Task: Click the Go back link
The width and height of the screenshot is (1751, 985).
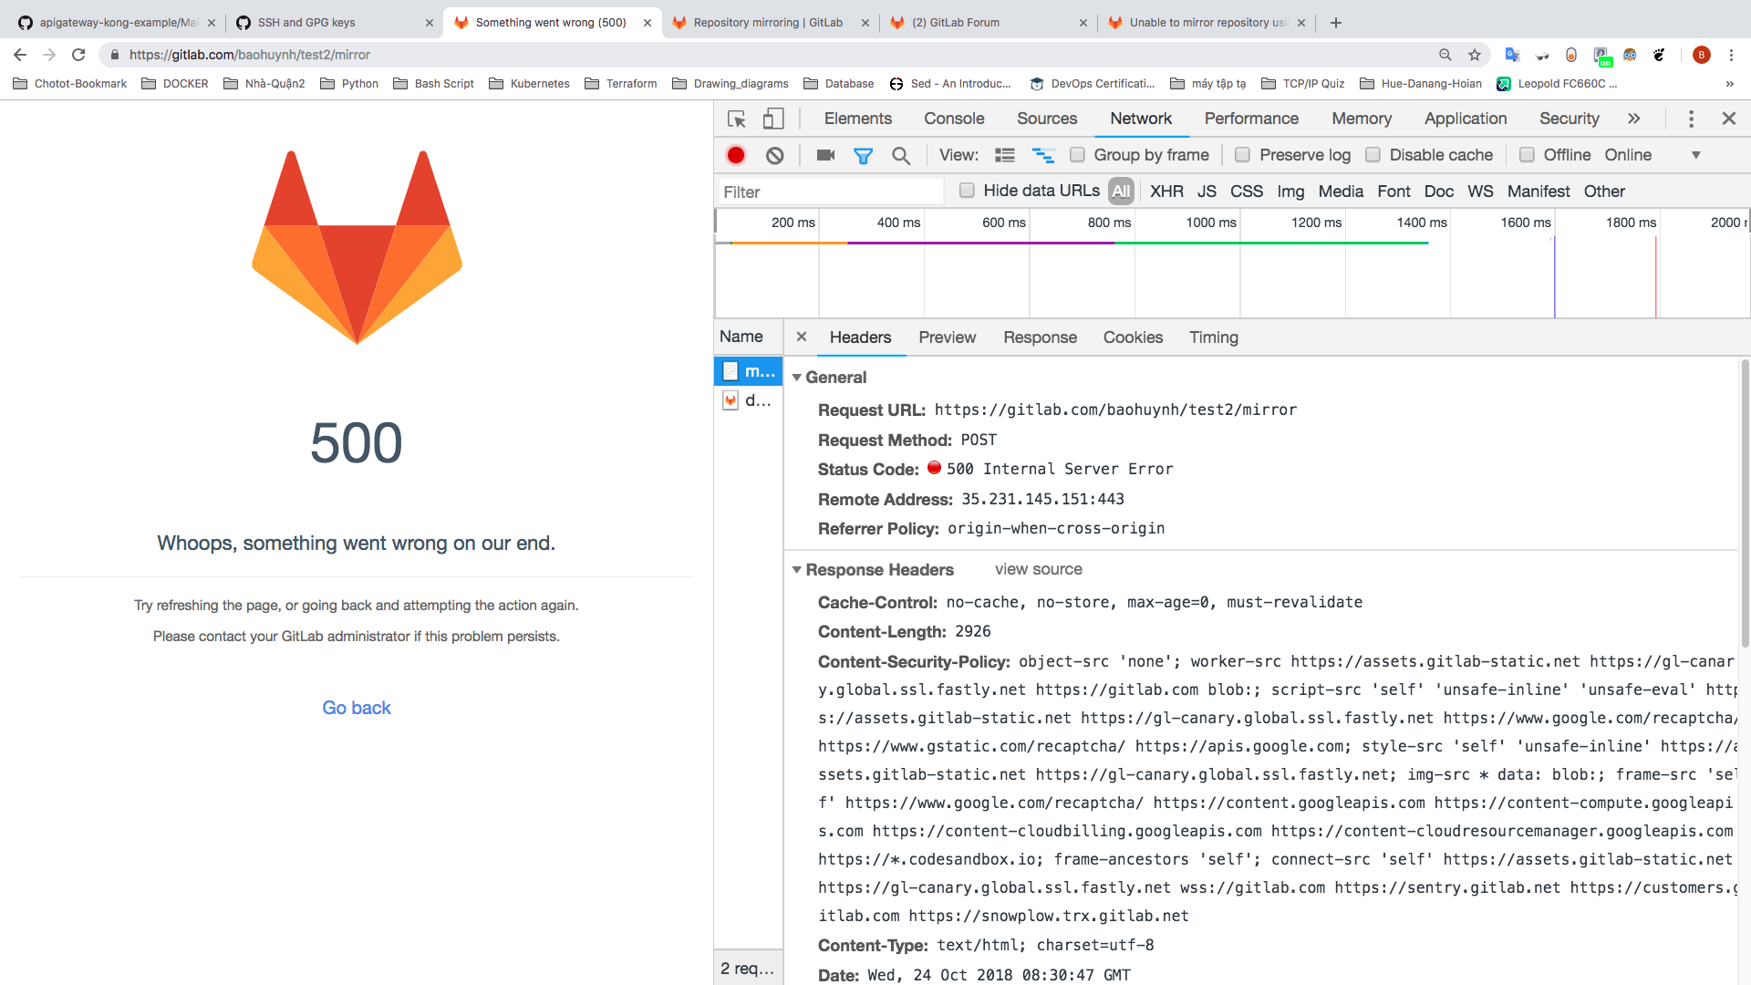Action: coord(356,707)
